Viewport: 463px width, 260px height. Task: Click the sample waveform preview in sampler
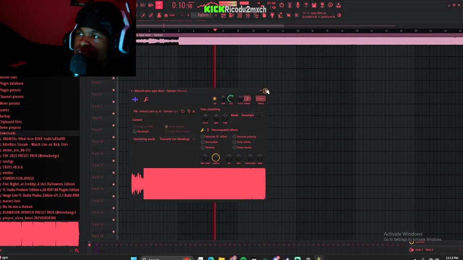[x=198, y=183]
